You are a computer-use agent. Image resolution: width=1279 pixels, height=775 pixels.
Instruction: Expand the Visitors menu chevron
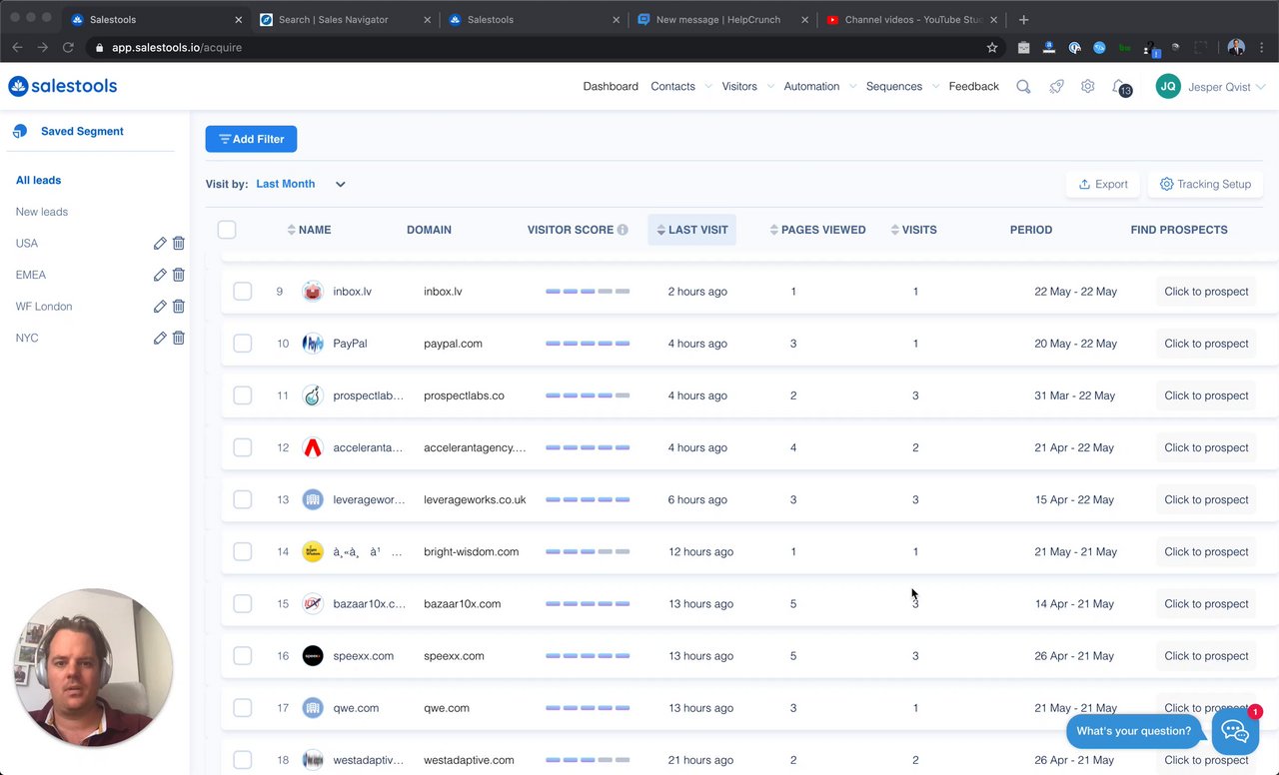(769, 87)
